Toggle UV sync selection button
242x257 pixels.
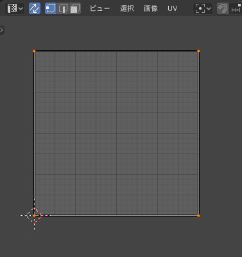[x=35, y=8]
